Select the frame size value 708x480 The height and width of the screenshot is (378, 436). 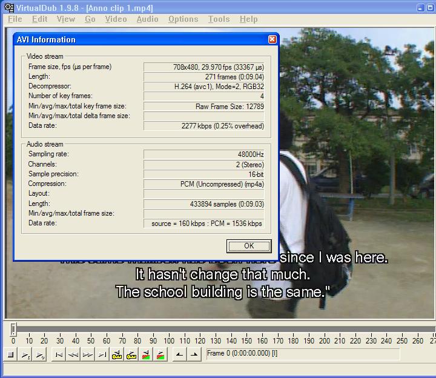tap(203, 67)
